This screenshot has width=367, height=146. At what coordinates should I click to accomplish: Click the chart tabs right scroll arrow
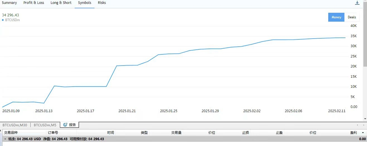[x=364, y=125]
